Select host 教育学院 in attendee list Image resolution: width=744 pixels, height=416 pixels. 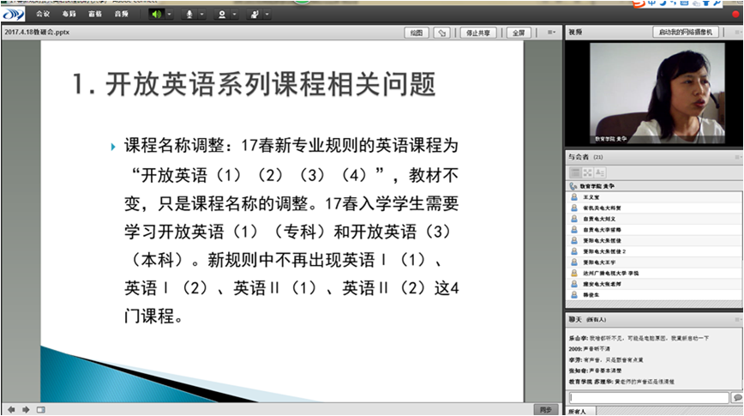click(x=654, y=186)
